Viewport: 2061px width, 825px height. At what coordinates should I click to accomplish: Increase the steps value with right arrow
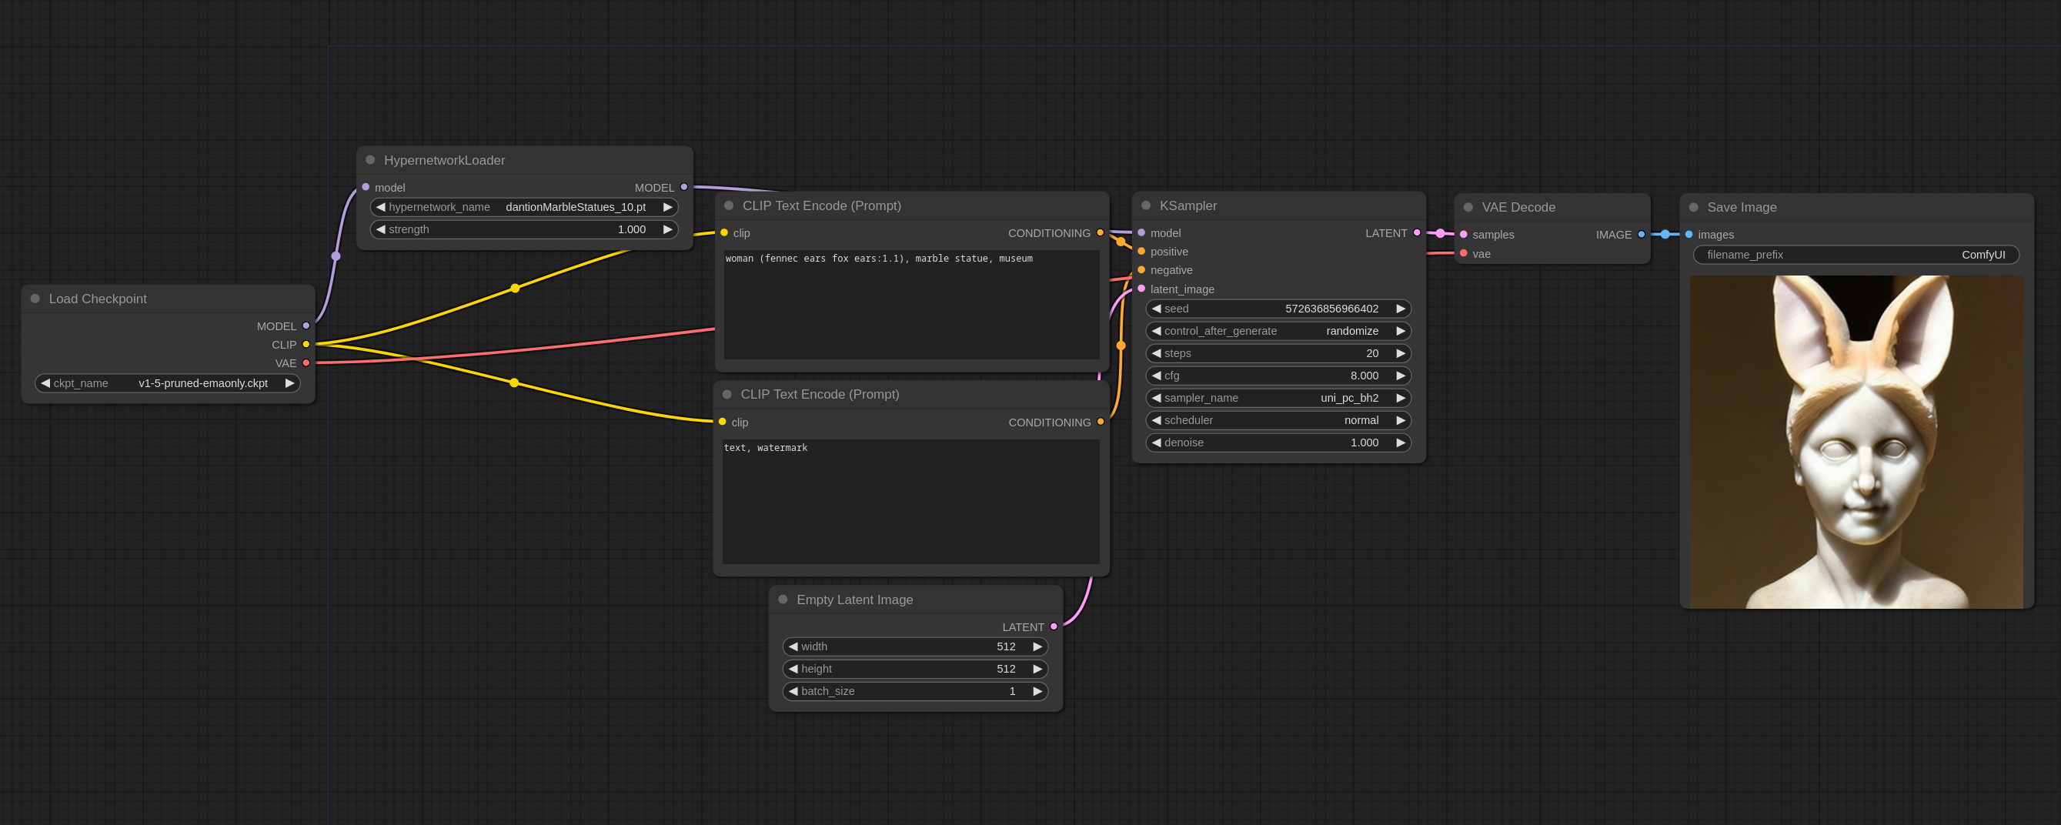pos(1400,353)
